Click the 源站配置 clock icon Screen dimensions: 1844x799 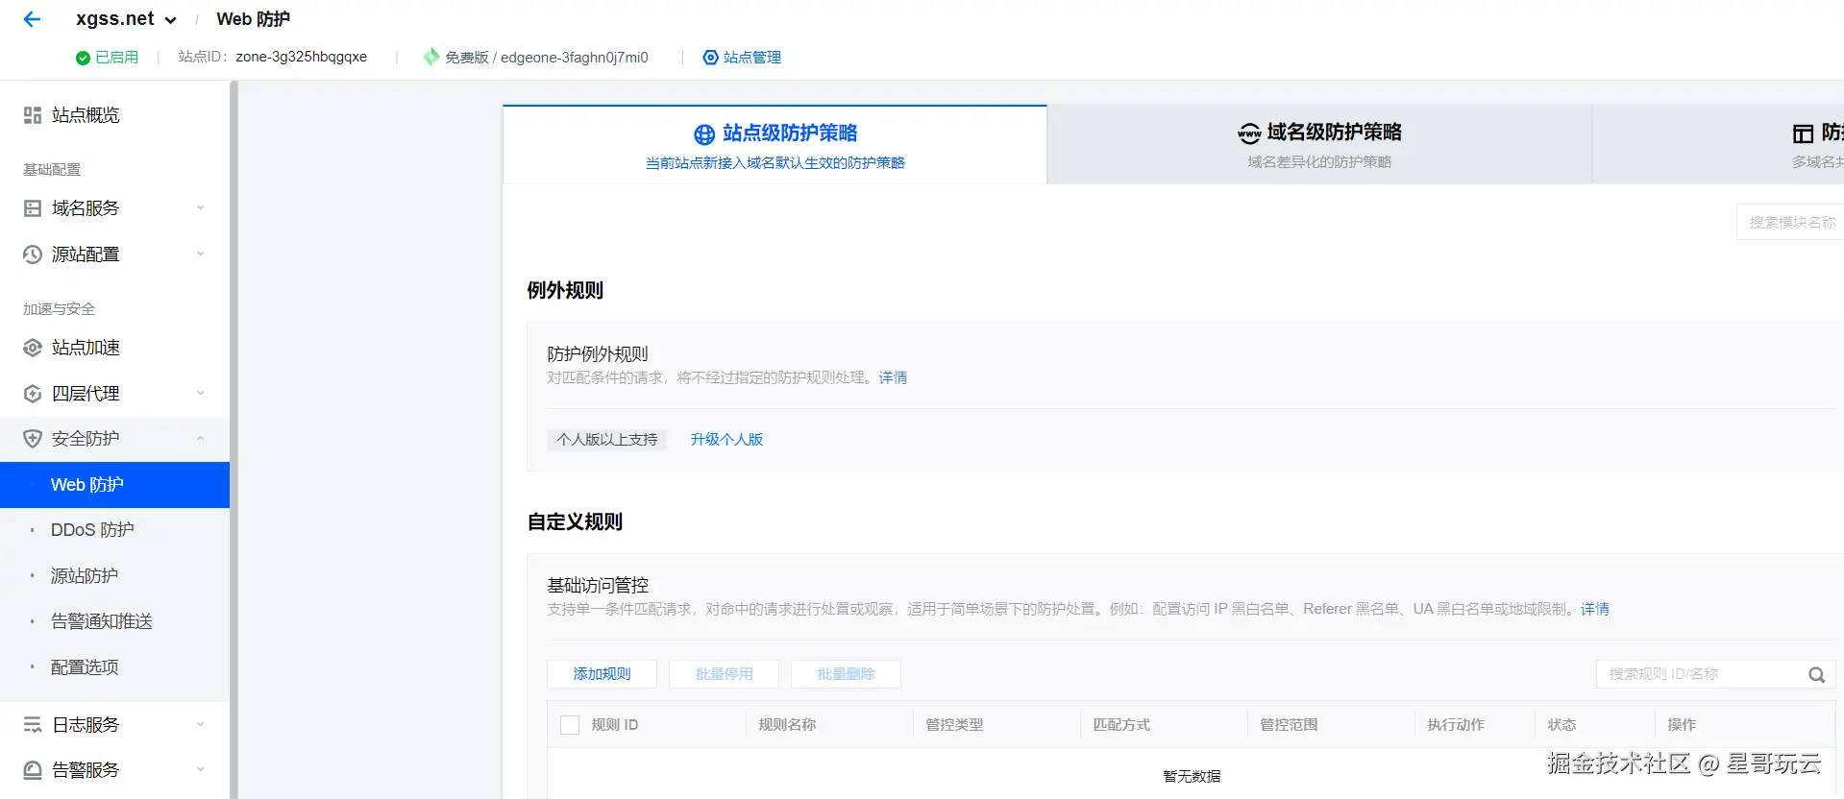33,254
